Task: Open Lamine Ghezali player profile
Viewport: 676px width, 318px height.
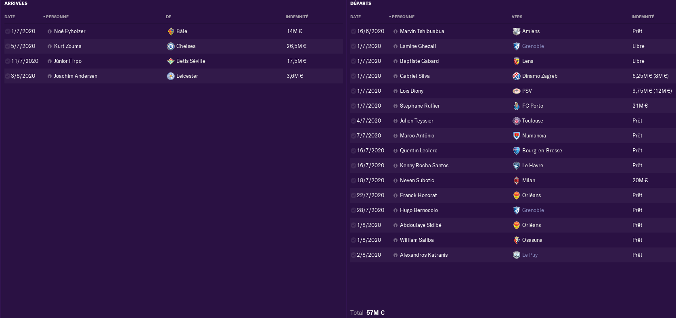Action: click(418, 46)
